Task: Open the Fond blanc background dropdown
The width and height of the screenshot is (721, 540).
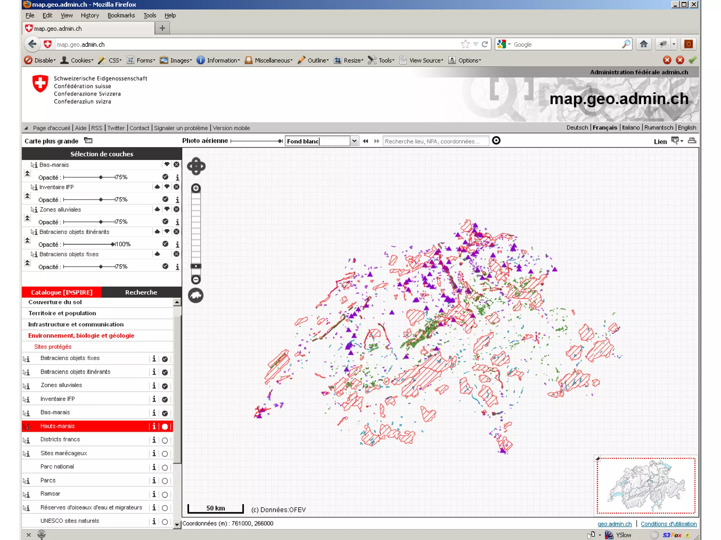Action: click(354, 141)
